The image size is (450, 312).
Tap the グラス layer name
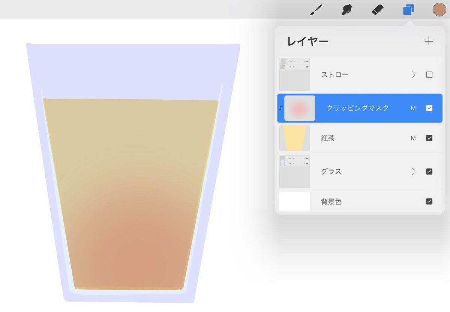331,171
